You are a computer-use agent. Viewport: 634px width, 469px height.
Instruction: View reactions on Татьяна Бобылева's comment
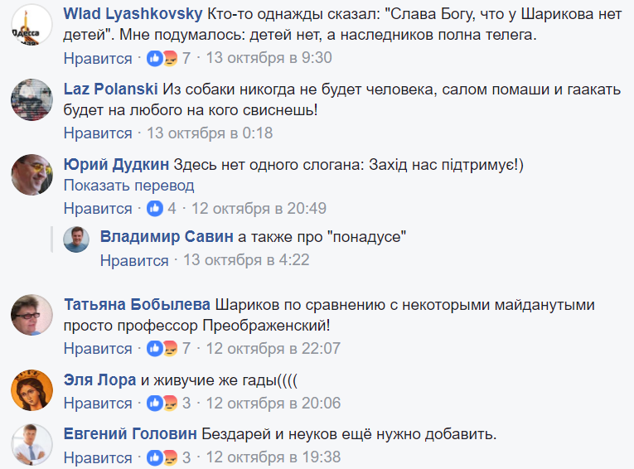pyautogui.click(x=162, y=349)
